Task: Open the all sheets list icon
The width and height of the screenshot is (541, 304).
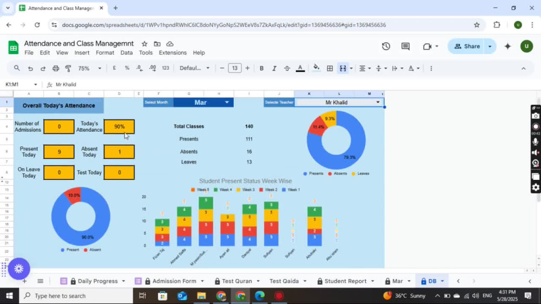Action: [41, 281]
